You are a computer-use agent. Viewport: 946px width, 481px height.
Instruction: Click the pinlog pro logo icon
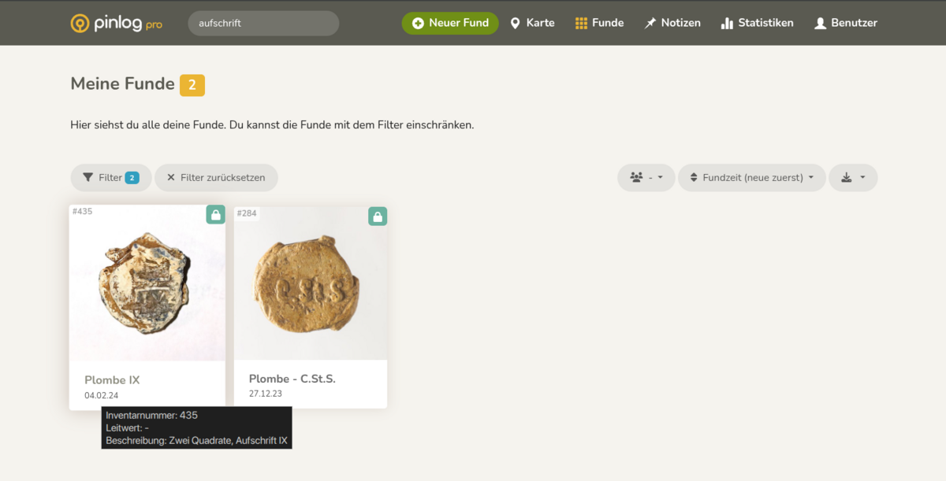(x=80, y=23)
